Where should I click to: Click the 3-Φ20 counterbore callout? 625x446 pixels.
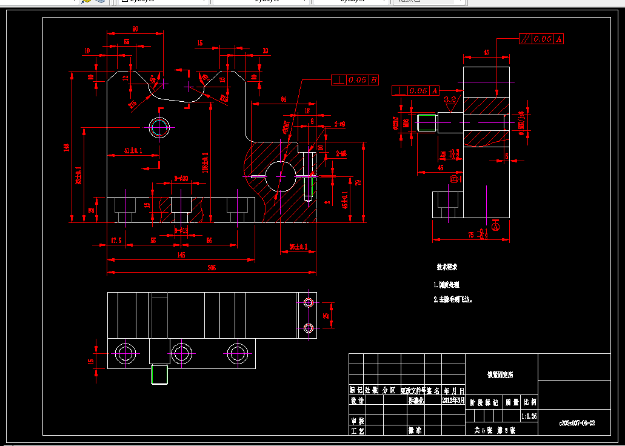(181, 178)
